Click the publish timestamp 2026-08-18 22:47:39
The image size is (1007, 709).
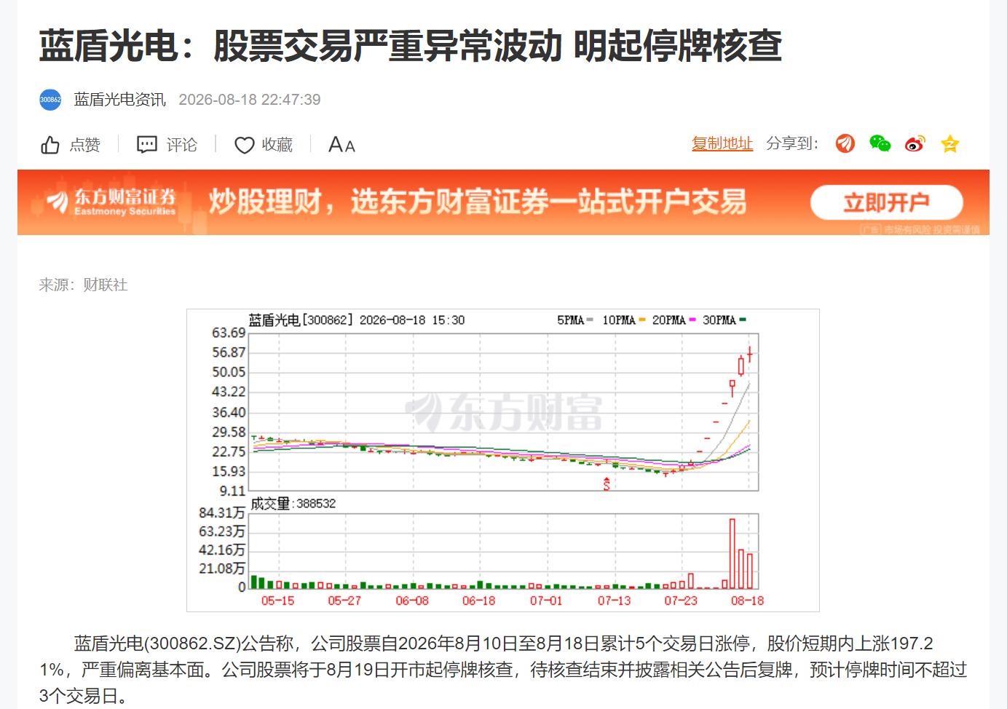pos(250,100)
